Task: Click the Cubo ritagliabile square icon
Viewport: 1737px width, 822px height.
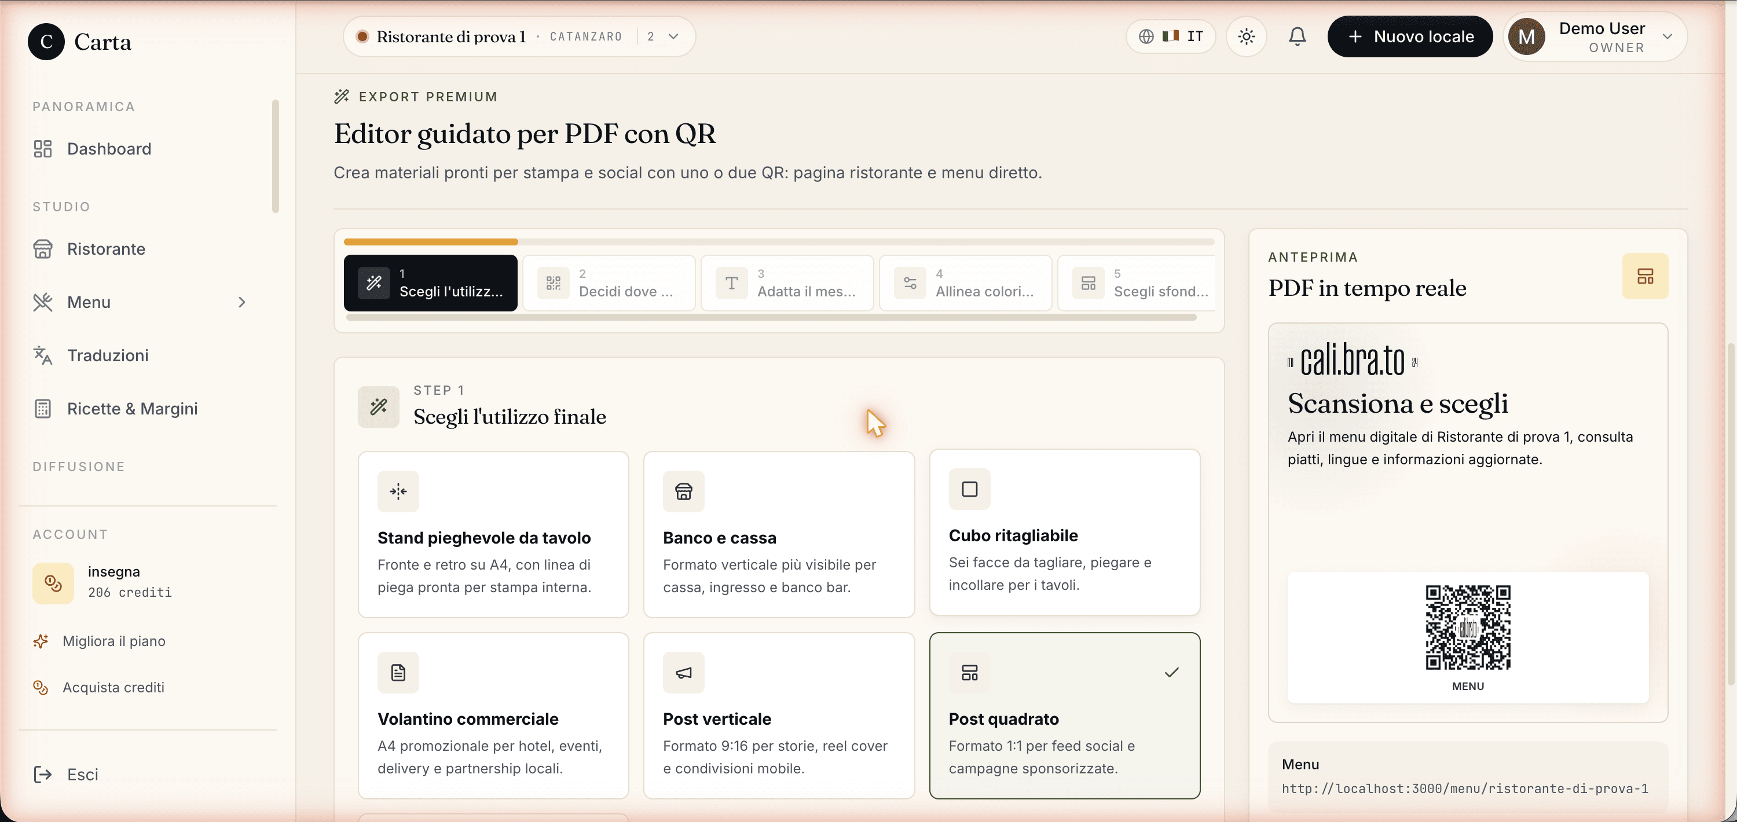Action: (x=969, y=489)
